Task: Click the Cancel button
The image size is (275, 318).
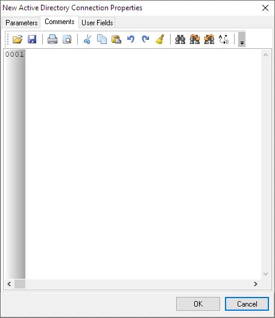Action: (247, 304)
